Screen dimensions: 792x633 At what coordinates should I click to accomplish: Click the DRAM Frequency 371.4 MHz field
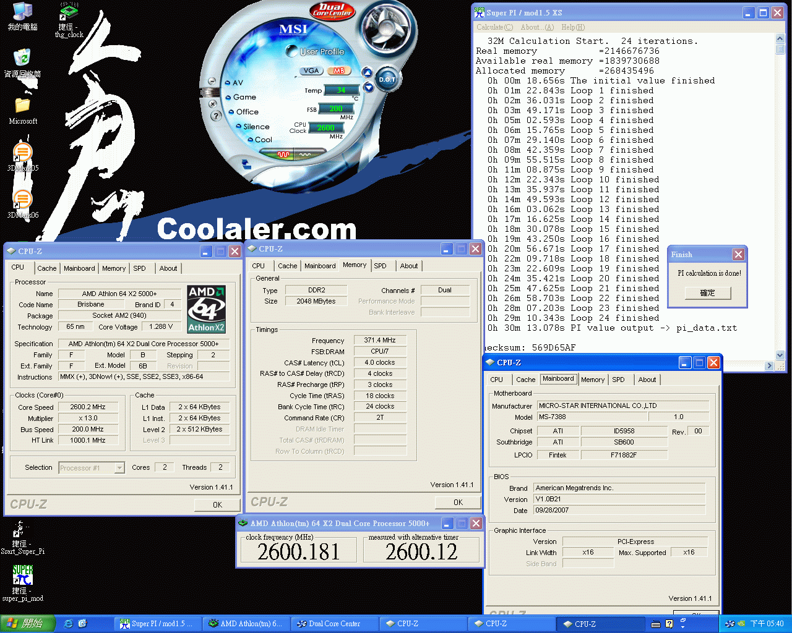[x=380, y=340]
